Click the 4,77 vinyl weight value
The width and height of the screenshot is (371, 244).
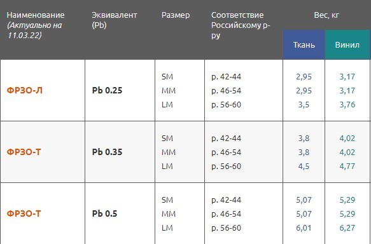[x=347, y=166]
